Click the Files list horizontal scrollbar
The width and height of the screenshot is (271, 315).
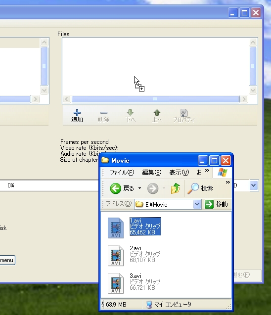(x=155, y=99)
